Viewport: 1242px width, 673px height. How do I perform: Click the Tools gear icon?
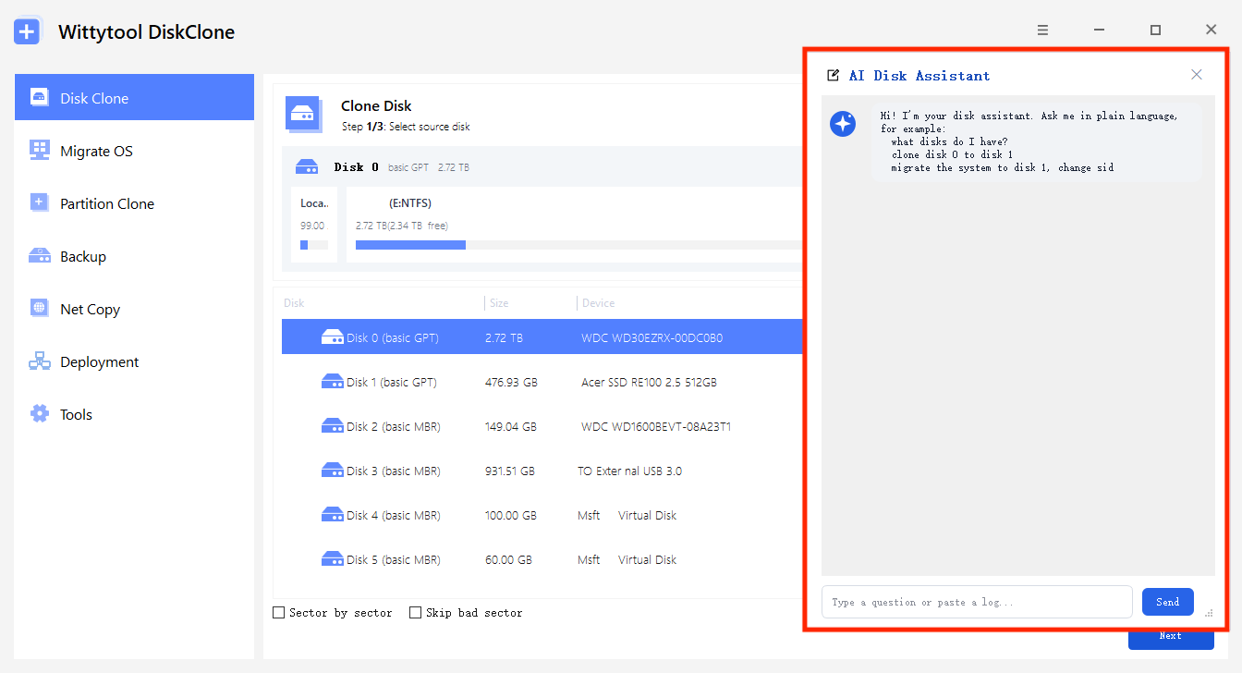click(39, 413)
